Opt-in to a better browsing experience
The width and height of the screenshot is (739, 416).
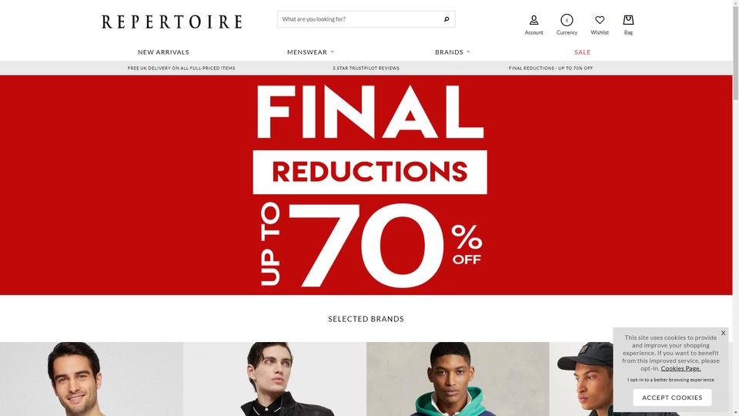[670, 380]
